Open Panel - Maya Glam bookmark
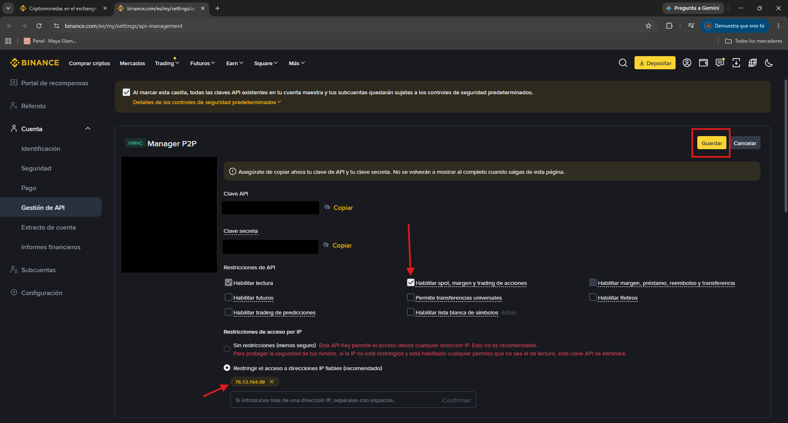 [50, 41]
